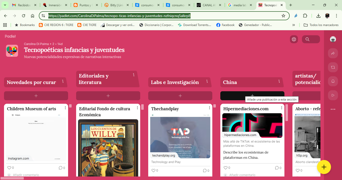Open the Chrome three-dot menu
The height and width of the screenshot is (180, 342).
[336, 15]
